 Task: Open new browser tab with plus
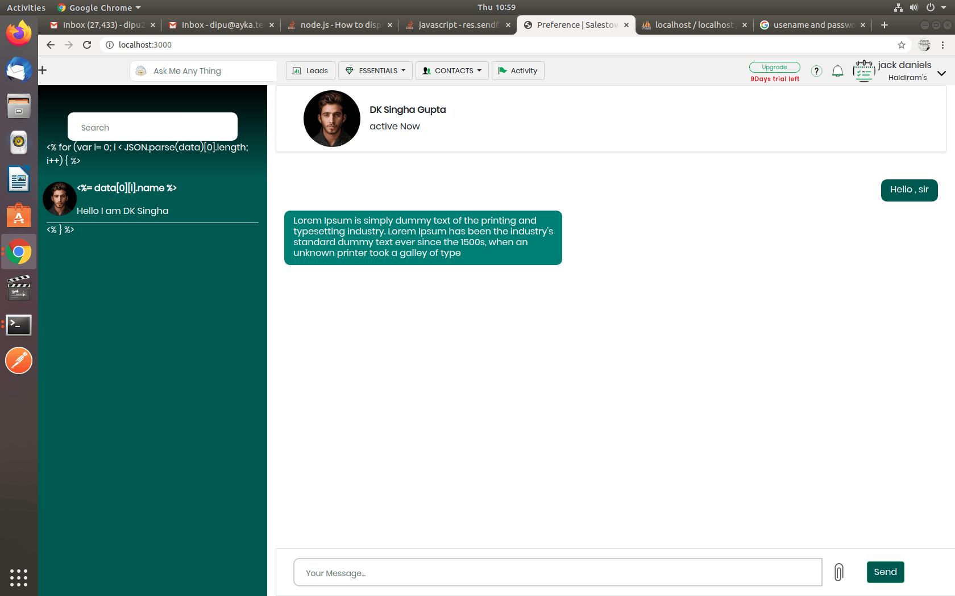(885, 25)
